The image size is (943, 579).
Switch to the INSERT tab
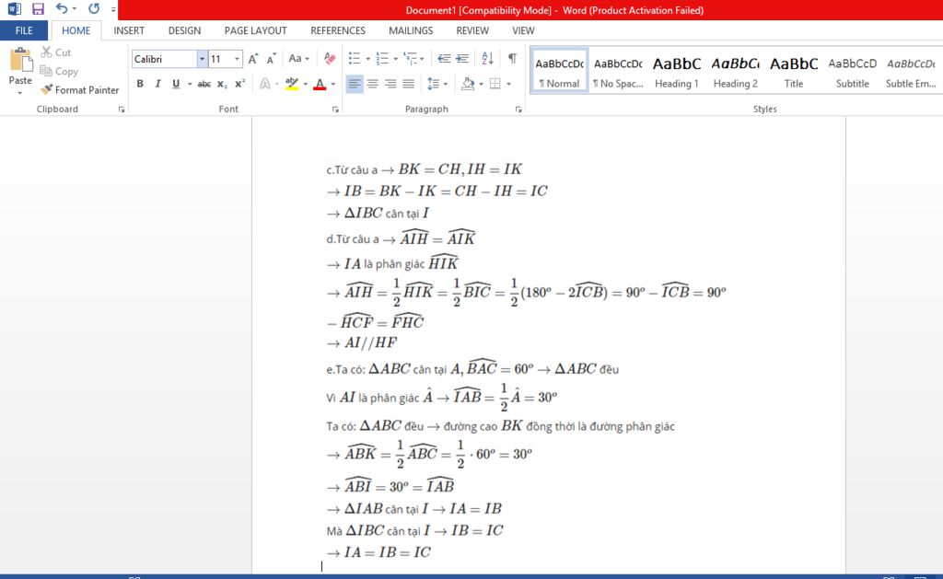(129, 30)
